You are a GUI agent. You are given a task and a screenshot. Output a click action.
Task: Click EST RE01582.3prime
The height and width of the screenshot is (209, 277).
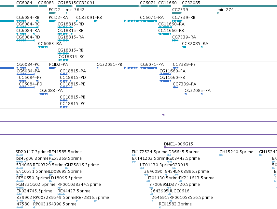tap(175, 204)
